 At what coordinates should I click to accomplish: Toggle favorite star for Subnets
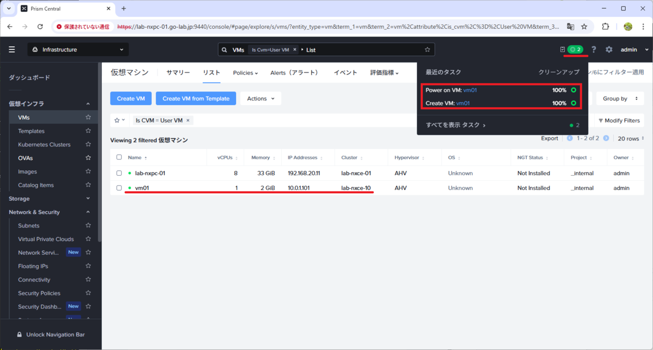(88, 225)
